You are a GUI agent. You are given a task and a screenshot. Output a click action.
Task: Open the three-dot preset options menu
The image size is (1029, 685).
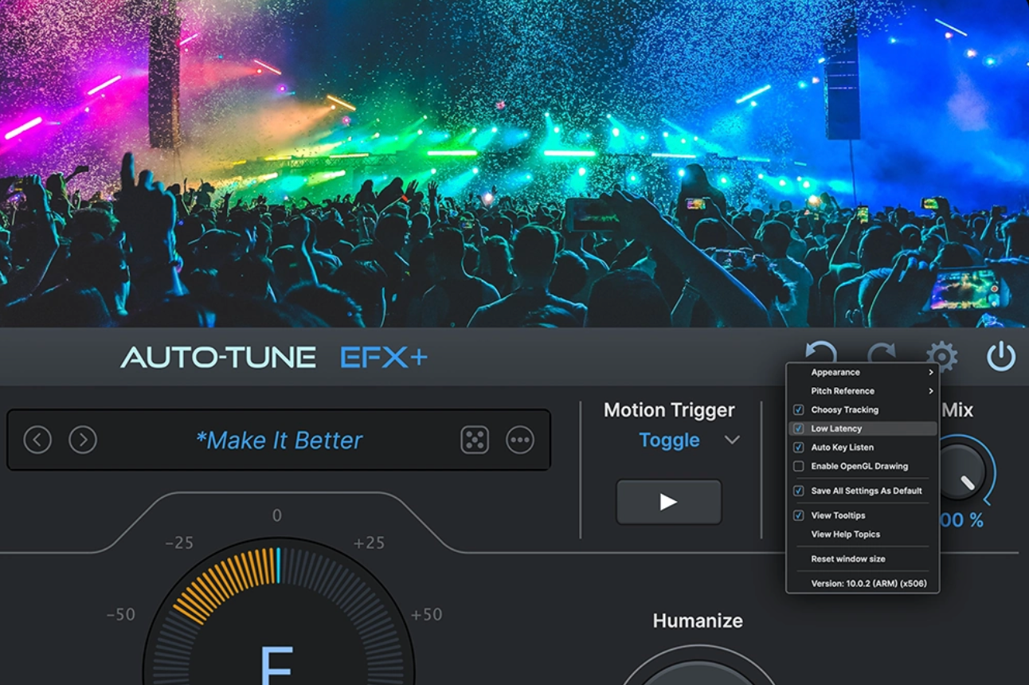tap(520, 440)
